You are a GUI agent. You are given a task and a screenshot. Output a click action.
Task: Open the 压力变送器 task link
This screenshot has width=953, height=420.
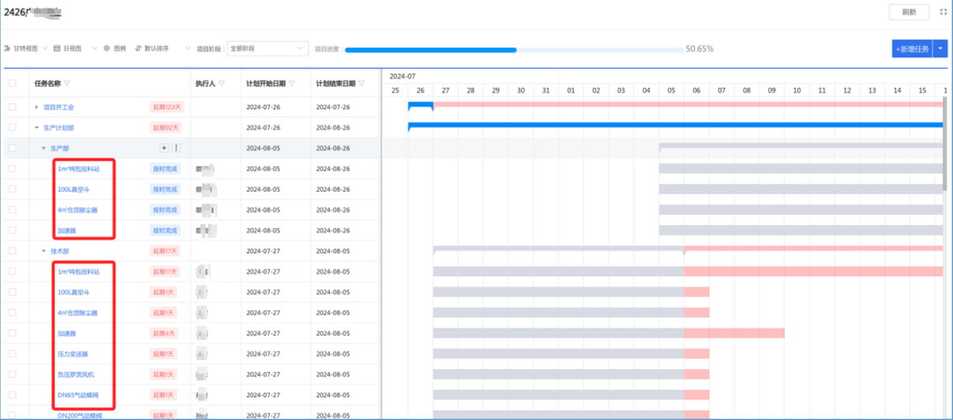(73, 354)
